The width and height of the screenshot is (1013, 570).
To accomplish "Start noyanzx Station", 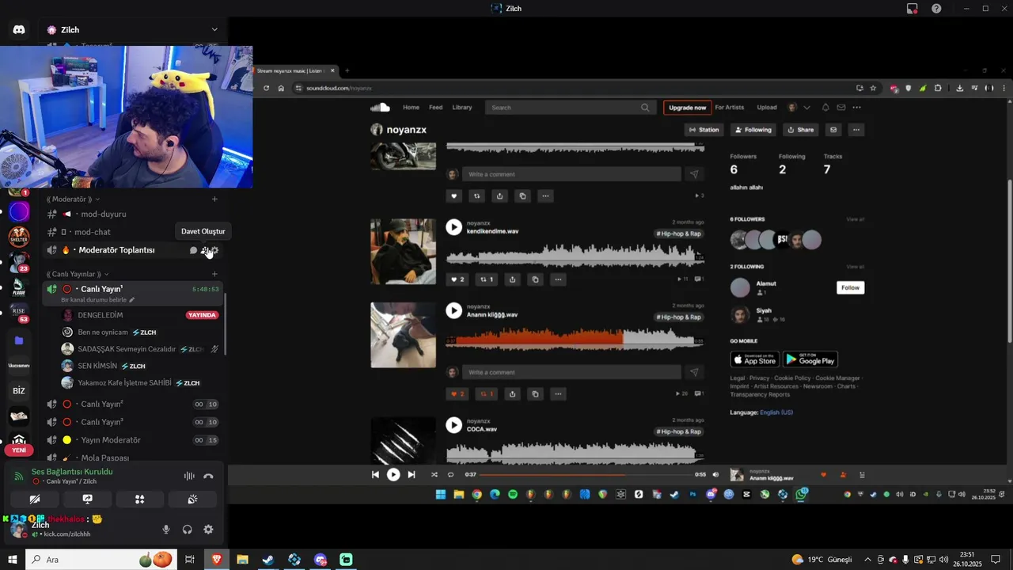I will tap(704, 130).
